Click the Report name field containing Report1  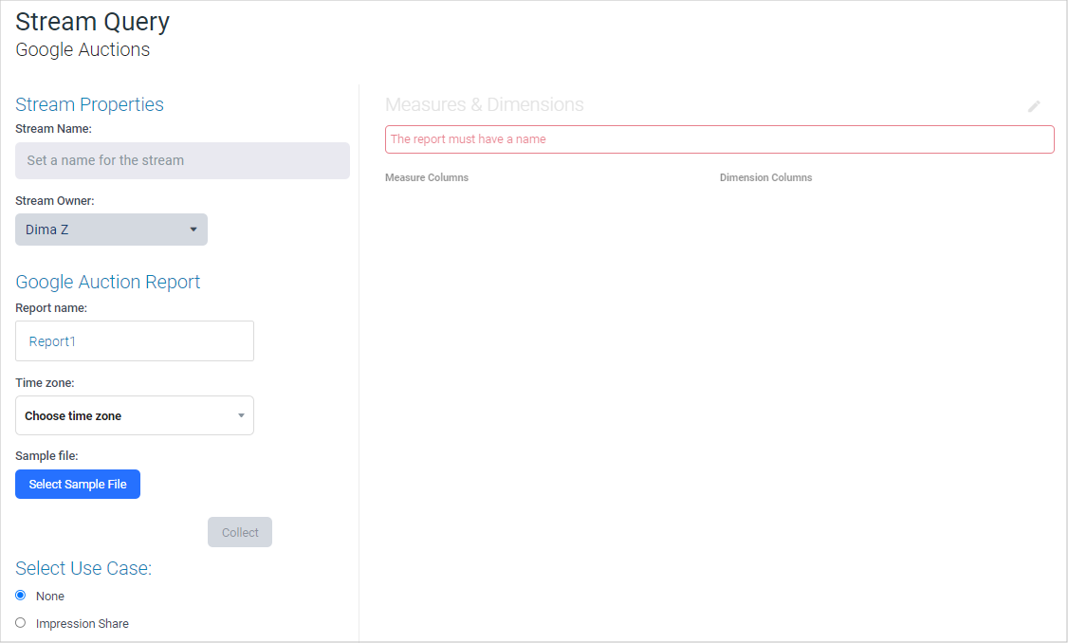point(135,341)
